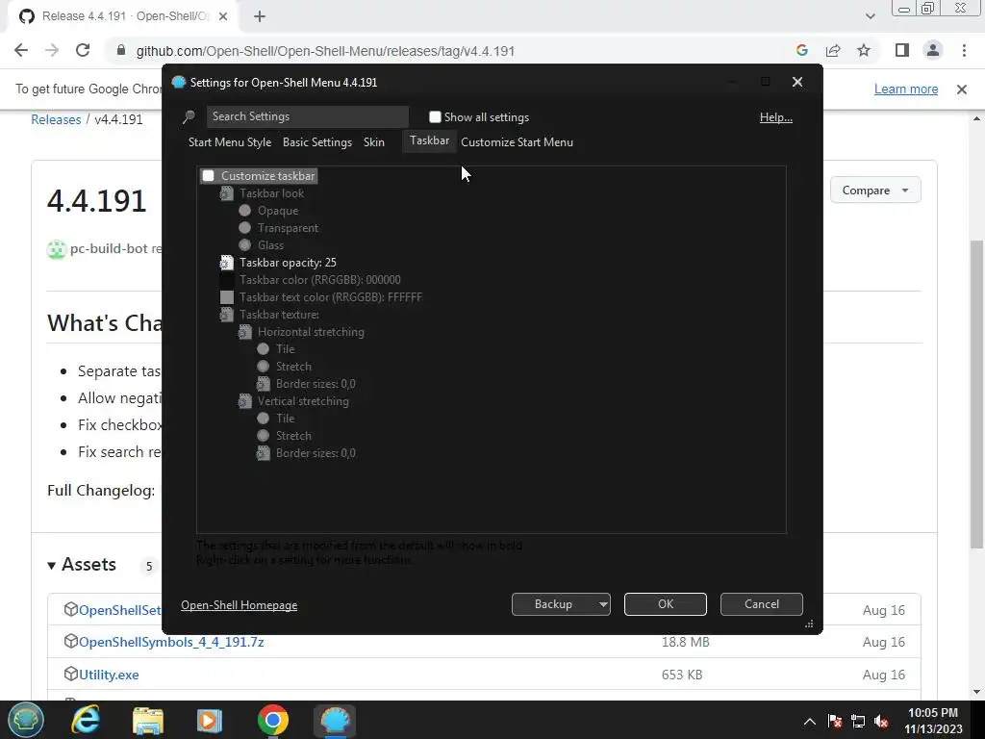
Task: Switch to Chrome in the taskbar
Action: [272, 720]
